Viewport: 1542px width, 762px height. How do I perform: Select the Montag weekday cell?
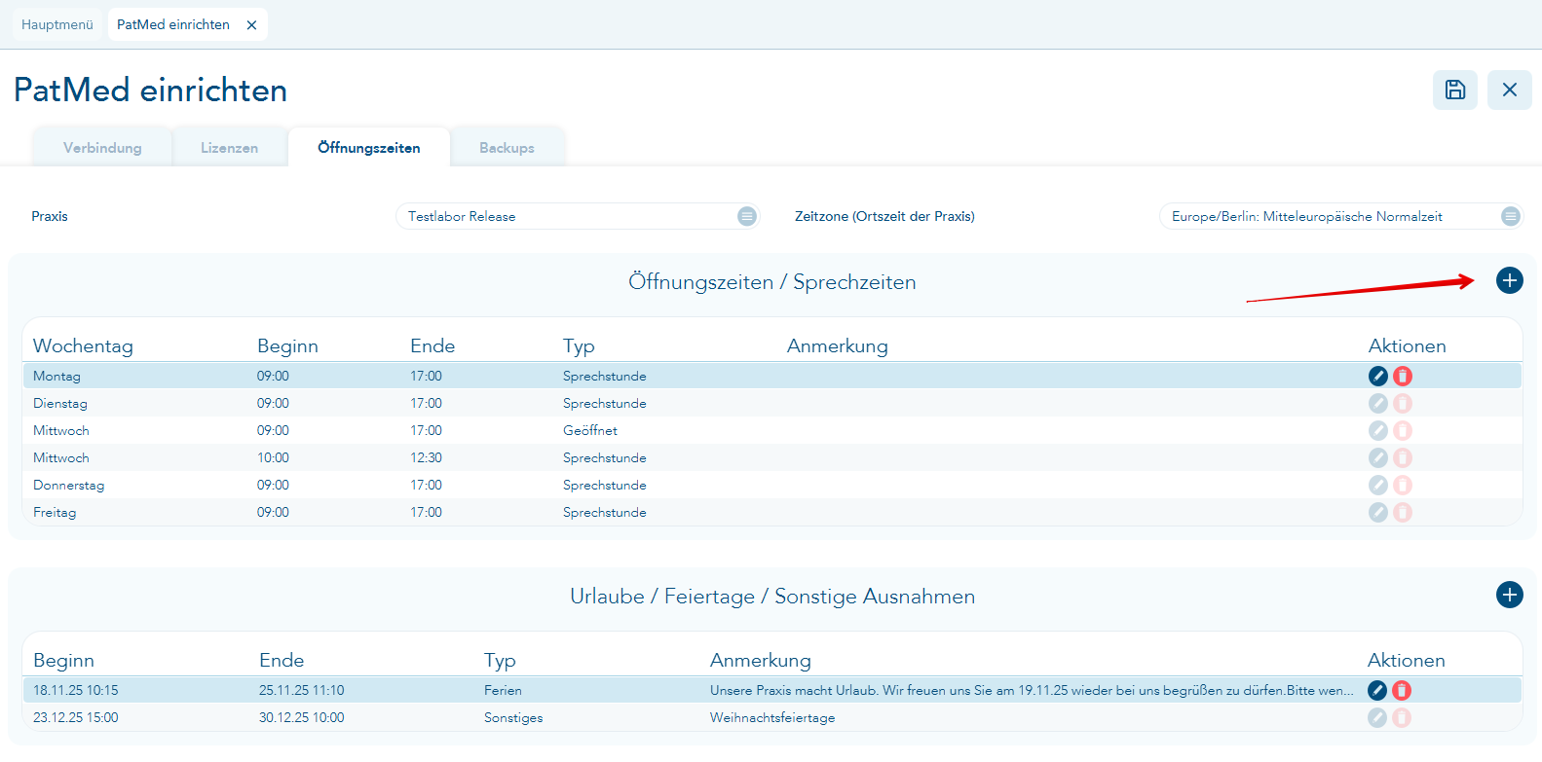click(x=56, y=376)
